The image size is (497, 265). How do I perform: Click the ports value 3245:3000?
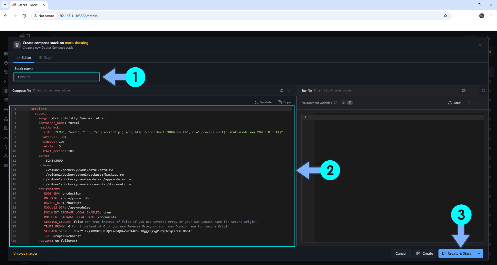click(54, 161)
